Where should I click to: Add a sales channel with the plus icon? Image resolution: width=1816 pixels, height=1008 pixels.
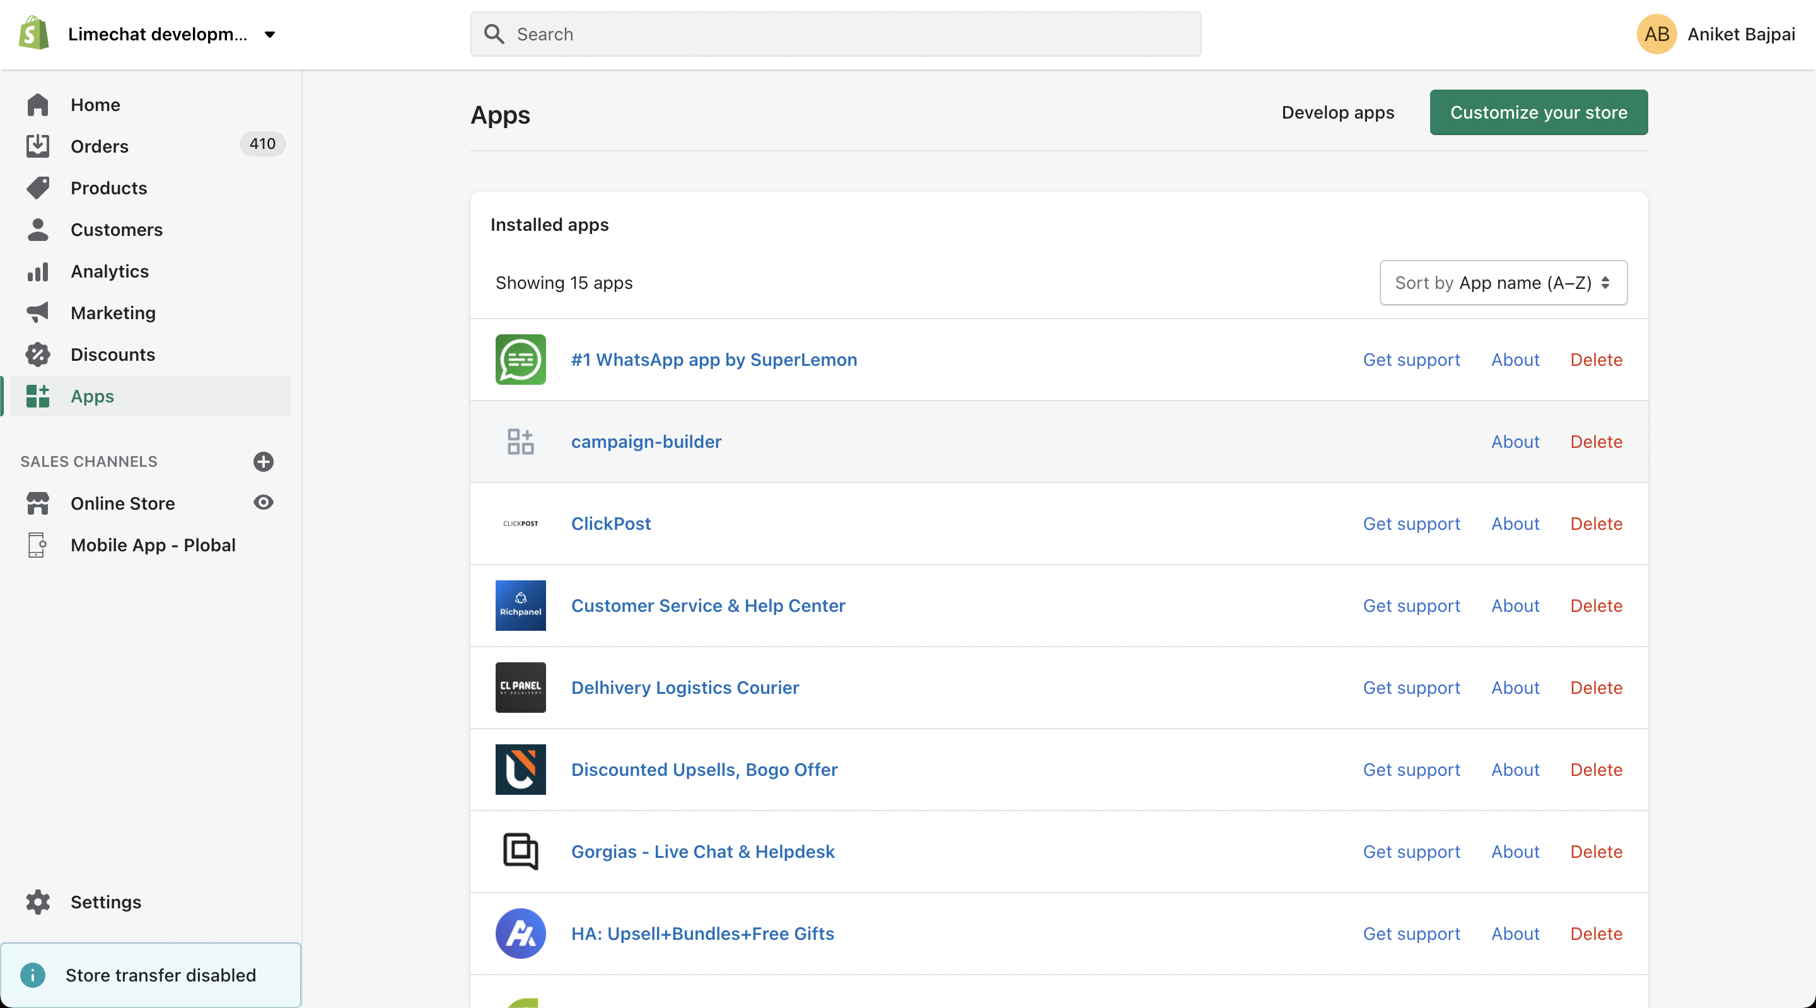tap(263, 461)
